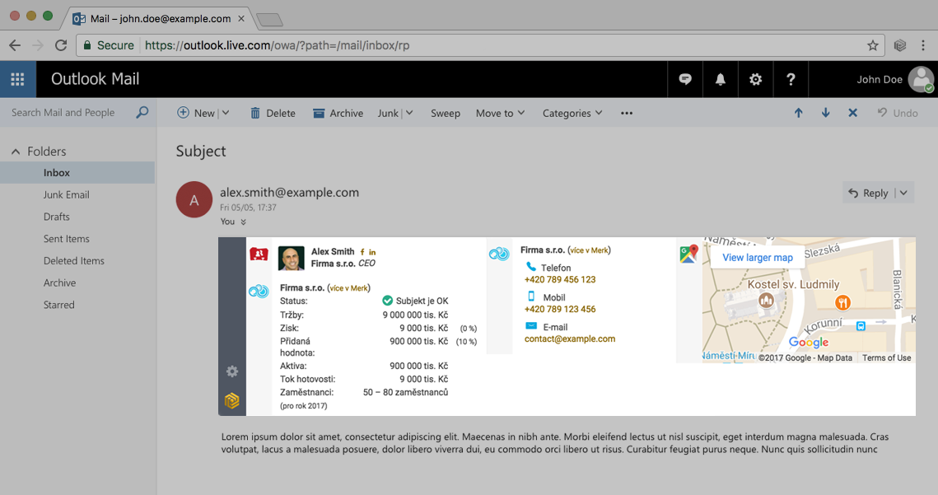Click 'Subjekt je OK' status text
The height and width of the screenshot is (495, 938).
tap(422, 301)
